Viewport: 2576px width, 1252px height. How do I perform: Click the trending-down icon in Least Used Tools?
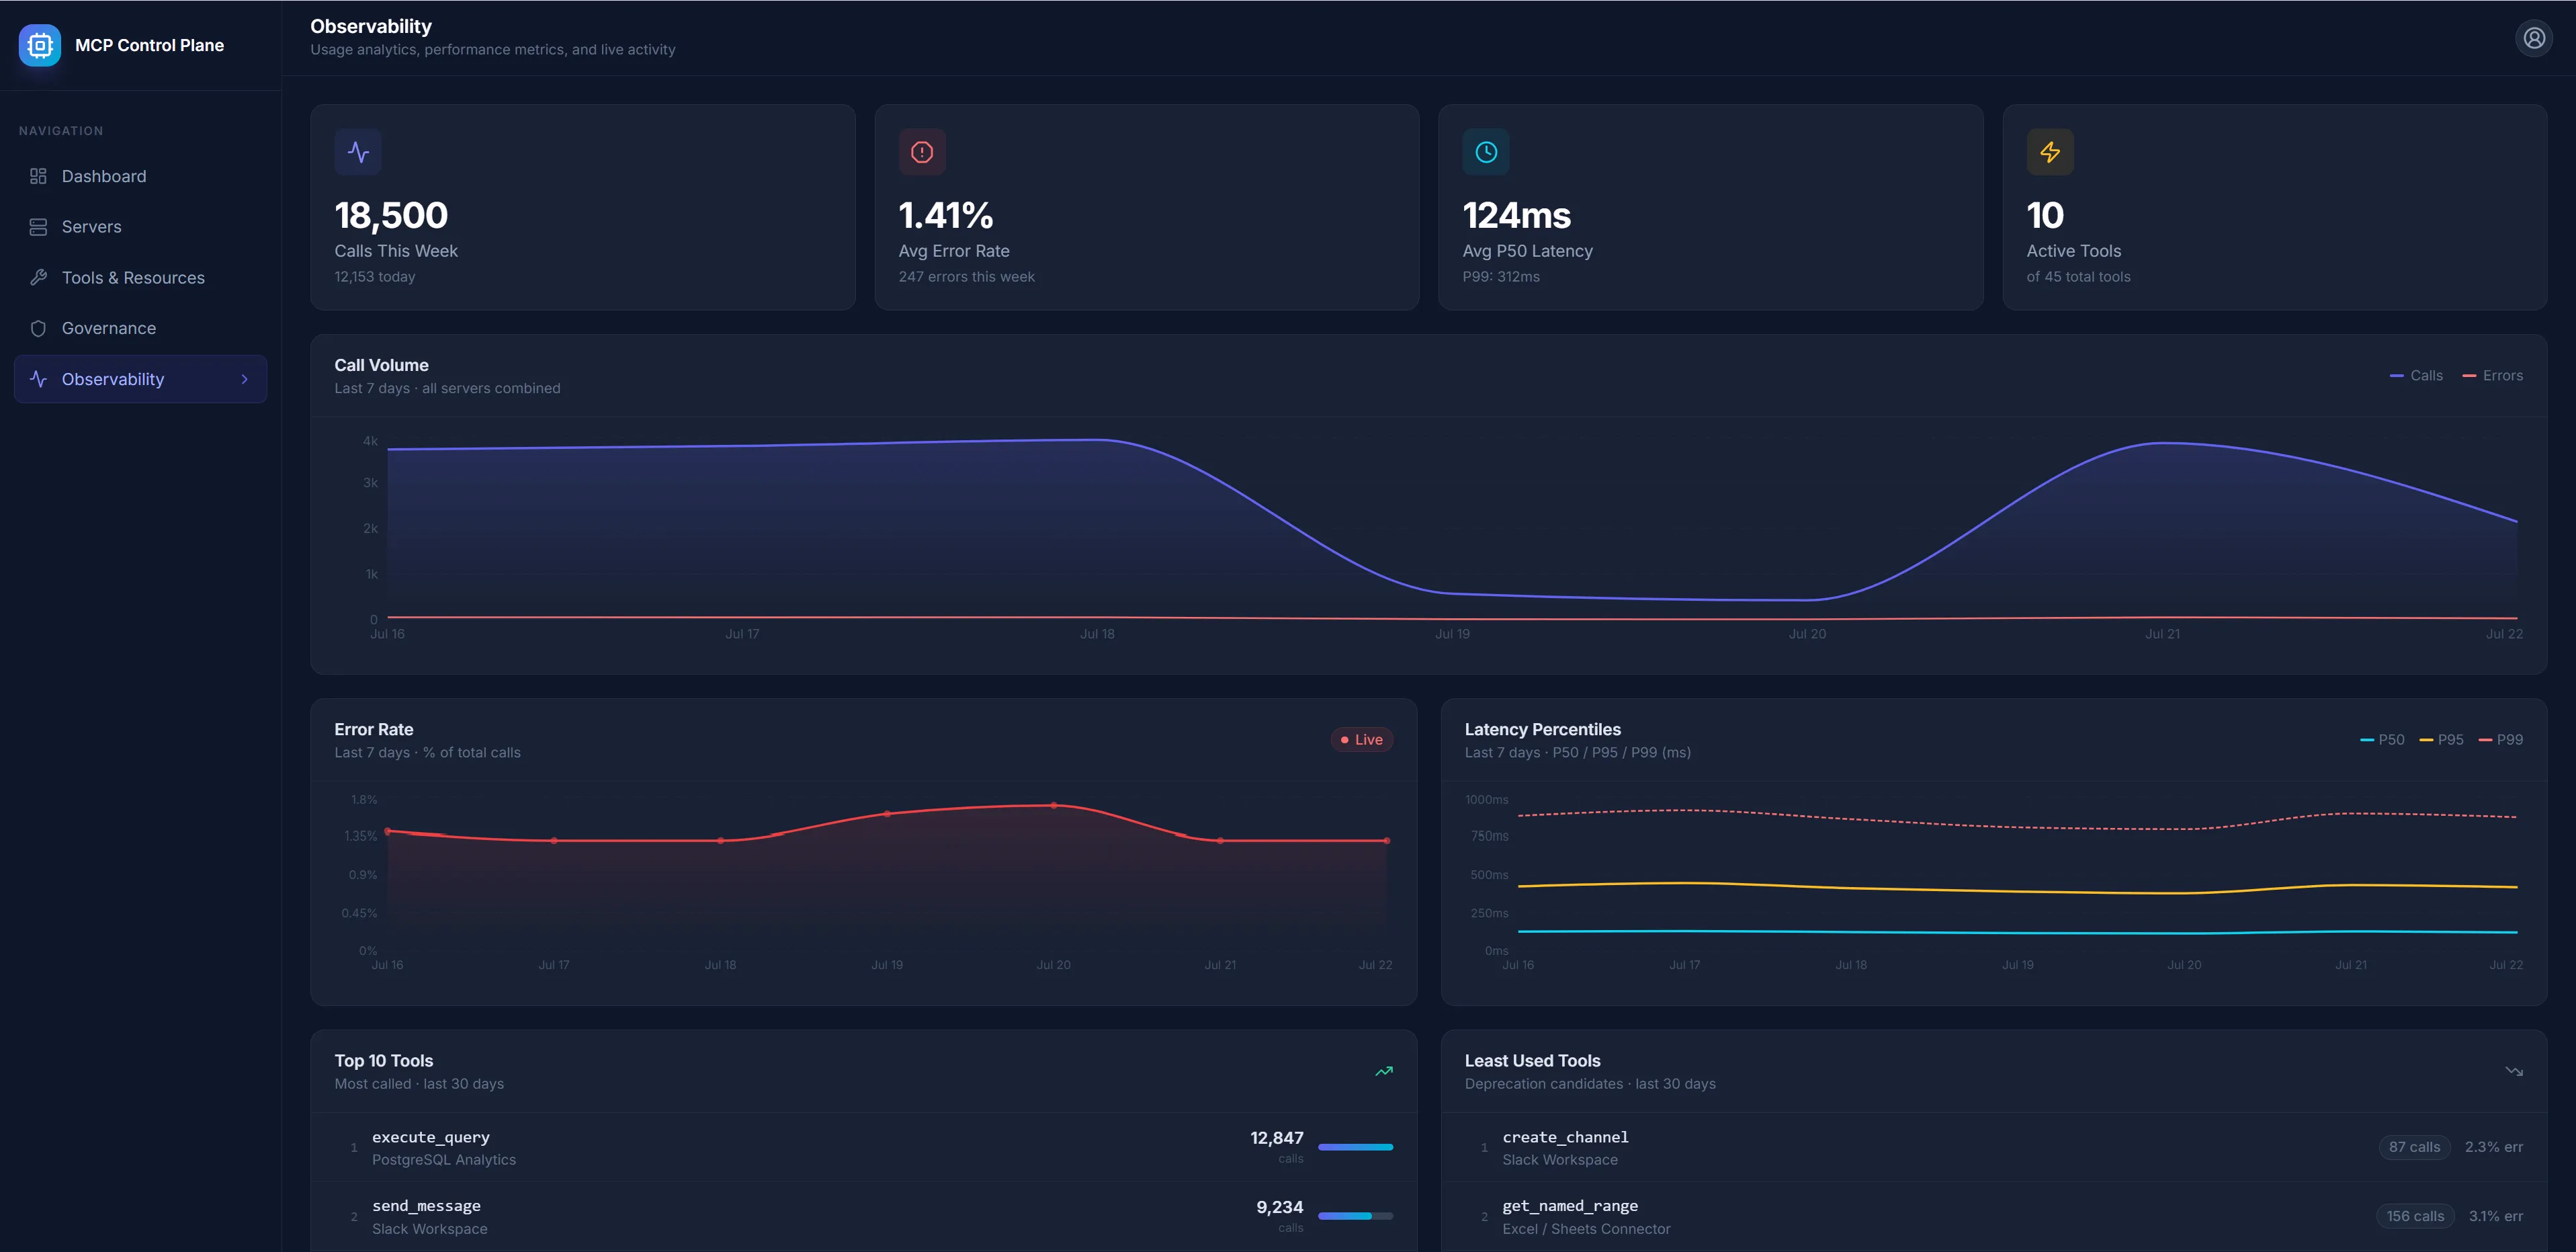(2514, 1071)
